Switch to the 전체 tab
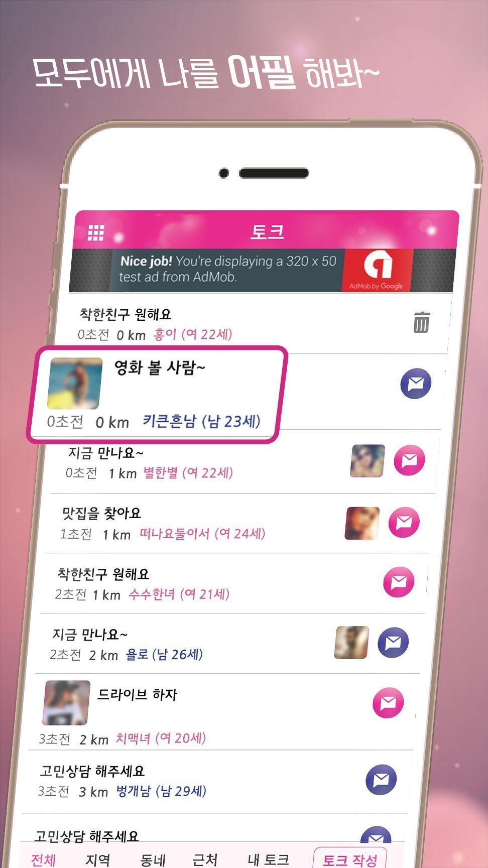Screen dimensions: 488x868 click(43, 859)
